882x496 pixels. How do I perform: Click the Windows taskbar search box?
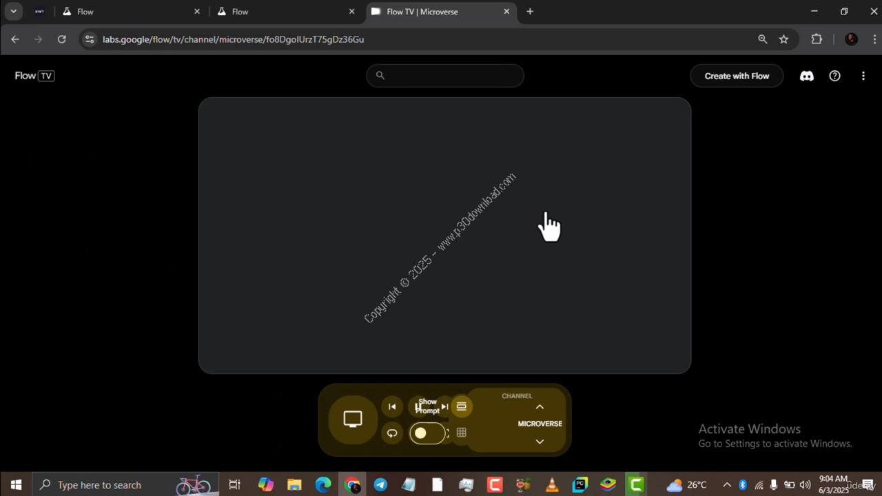126,485
